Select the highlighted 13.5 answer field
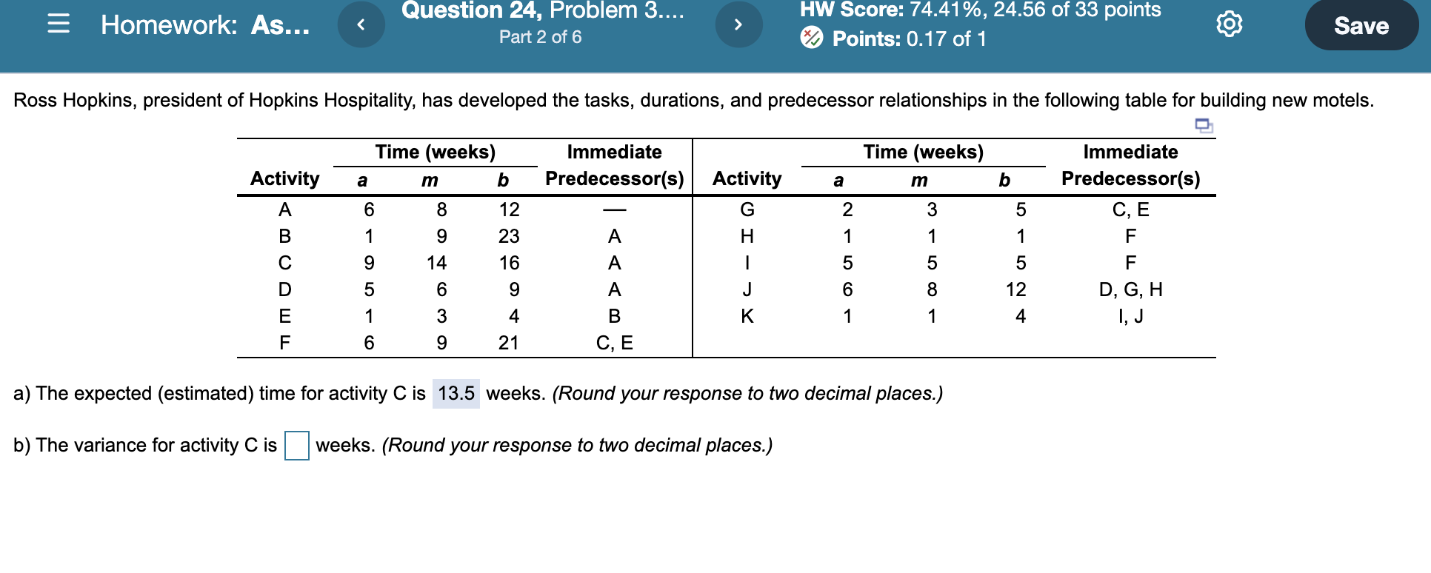The height and width of the screenshot is (573, 1431). 455,393
